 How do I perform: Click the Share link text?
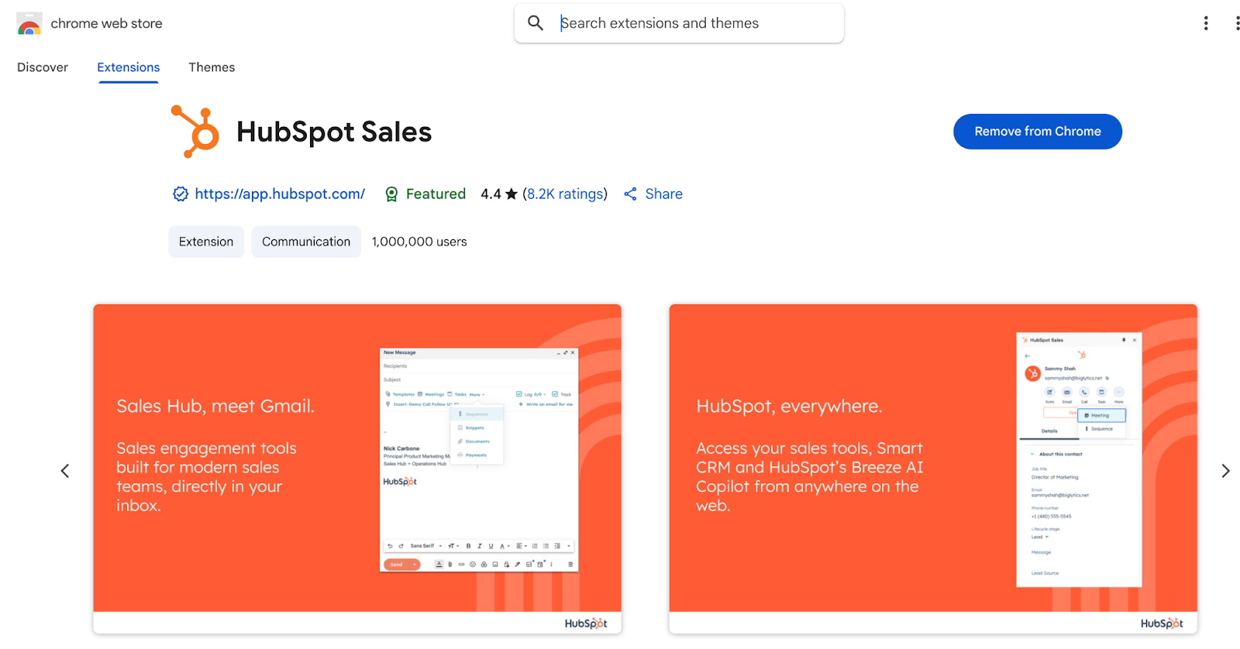tap(664, 194)
